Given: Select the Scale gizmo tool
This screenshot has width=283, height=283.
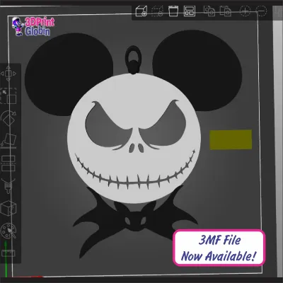Looking at the screenshot, I should tap(8, 96).
